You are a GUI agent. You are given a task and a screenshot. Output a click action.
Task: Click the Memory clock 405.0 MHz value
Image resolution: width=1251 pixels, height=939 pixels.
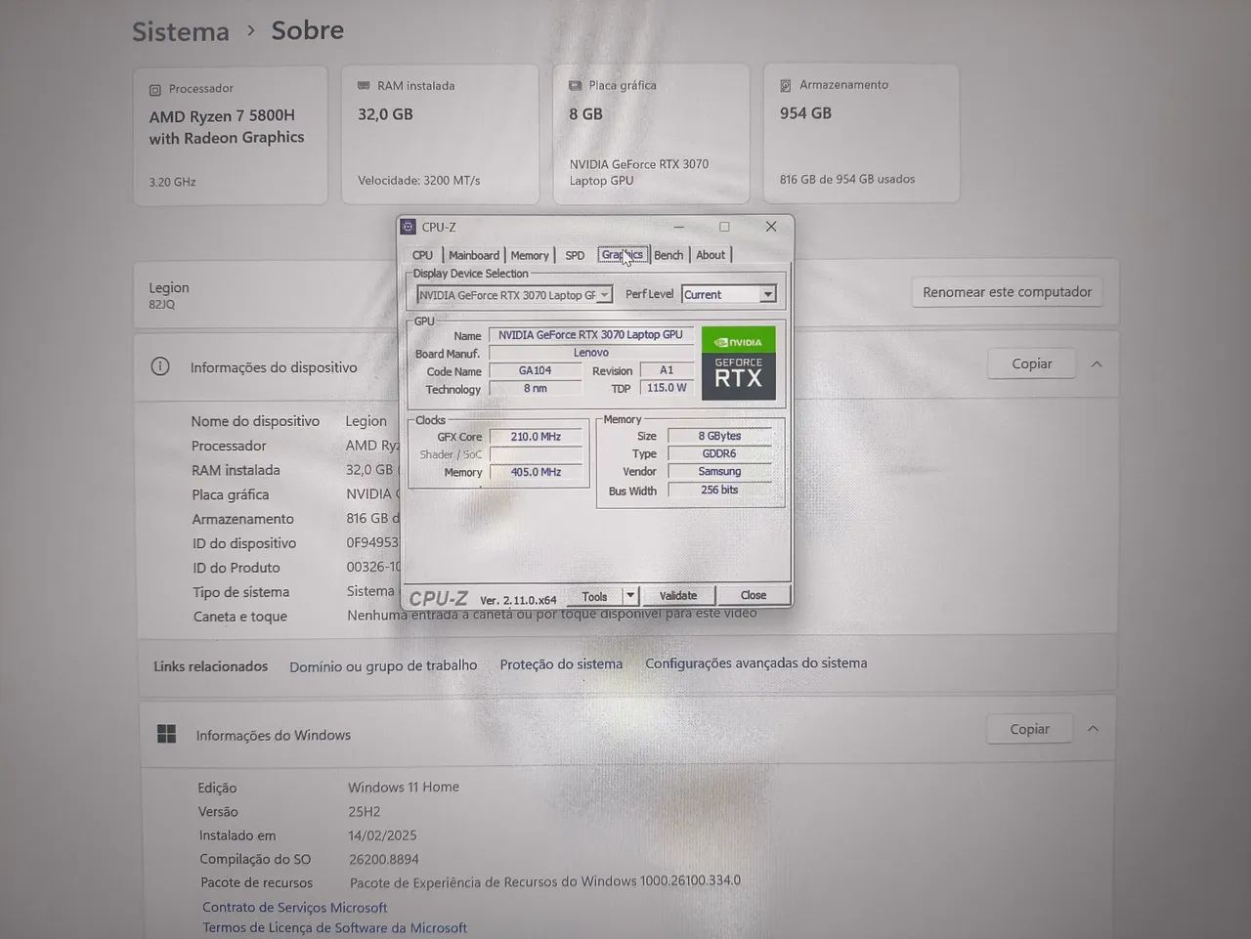pyautogui.click(x=536, y=472)
